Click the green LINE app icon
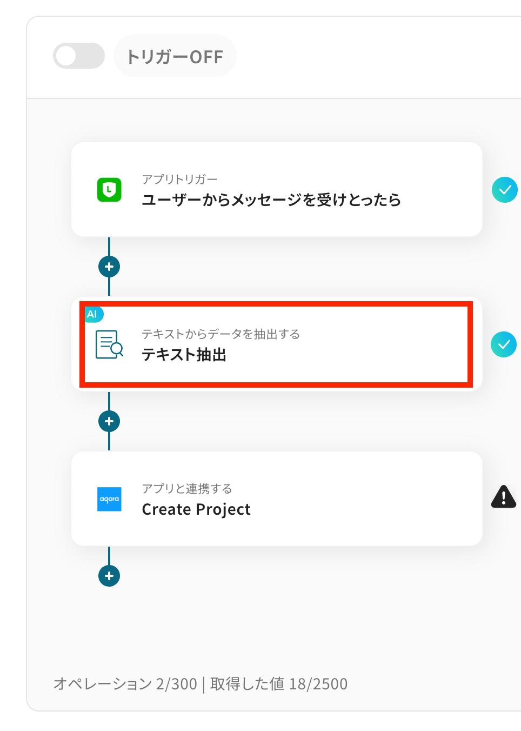The height and width of the screenshot is (731, 521). pos(109,190)
